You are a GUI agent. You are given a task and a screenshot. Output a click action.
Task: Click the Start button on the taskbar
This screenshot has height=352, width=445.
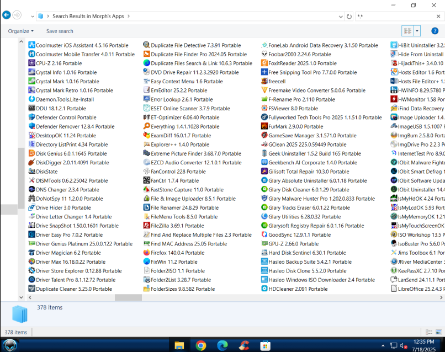pos(9,345)
